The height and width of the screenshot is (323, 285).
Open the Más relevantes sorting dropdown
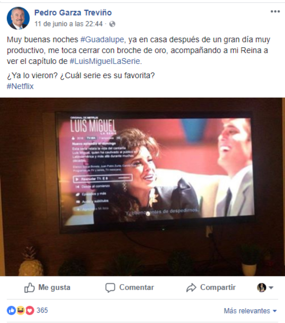250,310
